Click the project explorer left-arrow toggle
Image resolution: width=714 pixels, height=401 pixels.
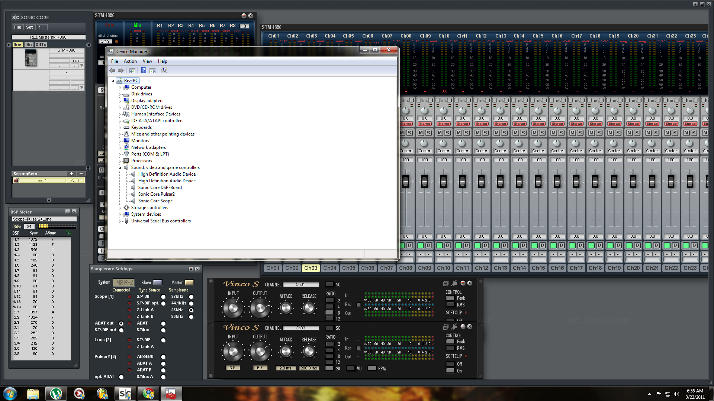pyautogui.click(x=89, y=45)
